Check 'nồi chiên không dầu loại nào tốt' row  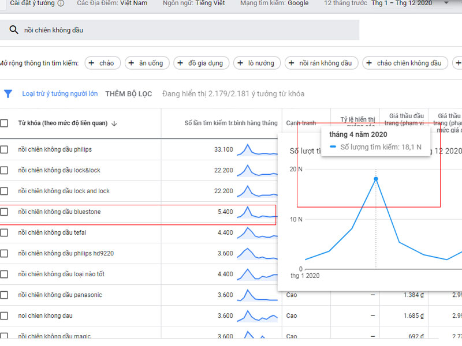tap(4, 274)
